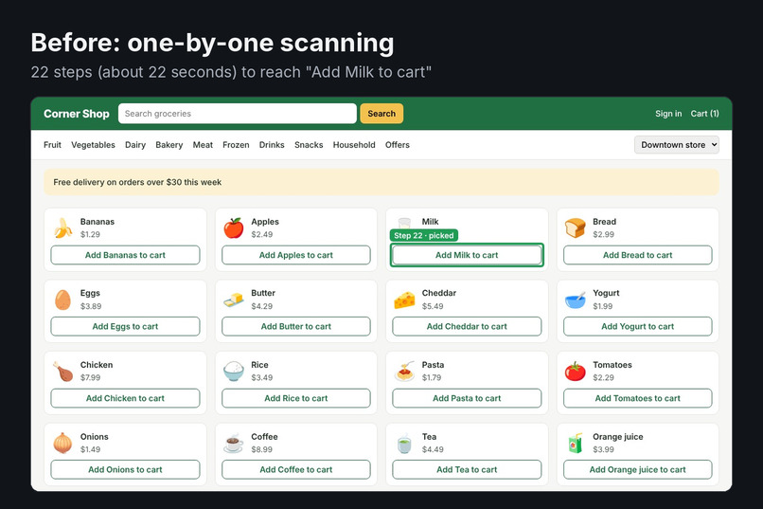Add Pasta to cart
The width and height of the screenshot is (763, 509).
pyautogui.click(x=467, y=398)
